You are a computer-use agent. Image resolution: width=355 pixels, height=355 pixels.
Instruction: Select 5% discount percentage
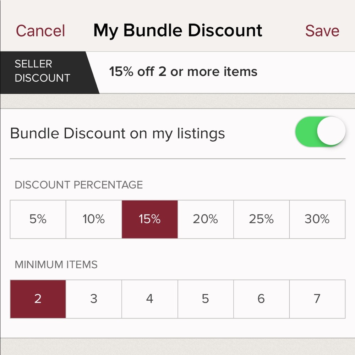(x=38, y=219)
